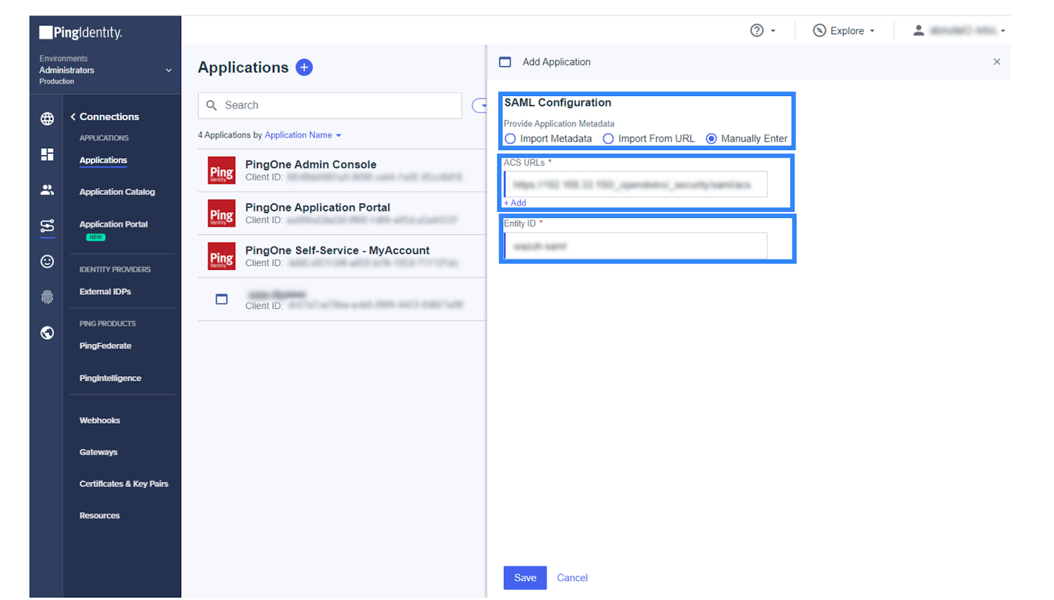Click the user profile avatar icon
Screen dimensions: 1054x600
pos(918,30)
